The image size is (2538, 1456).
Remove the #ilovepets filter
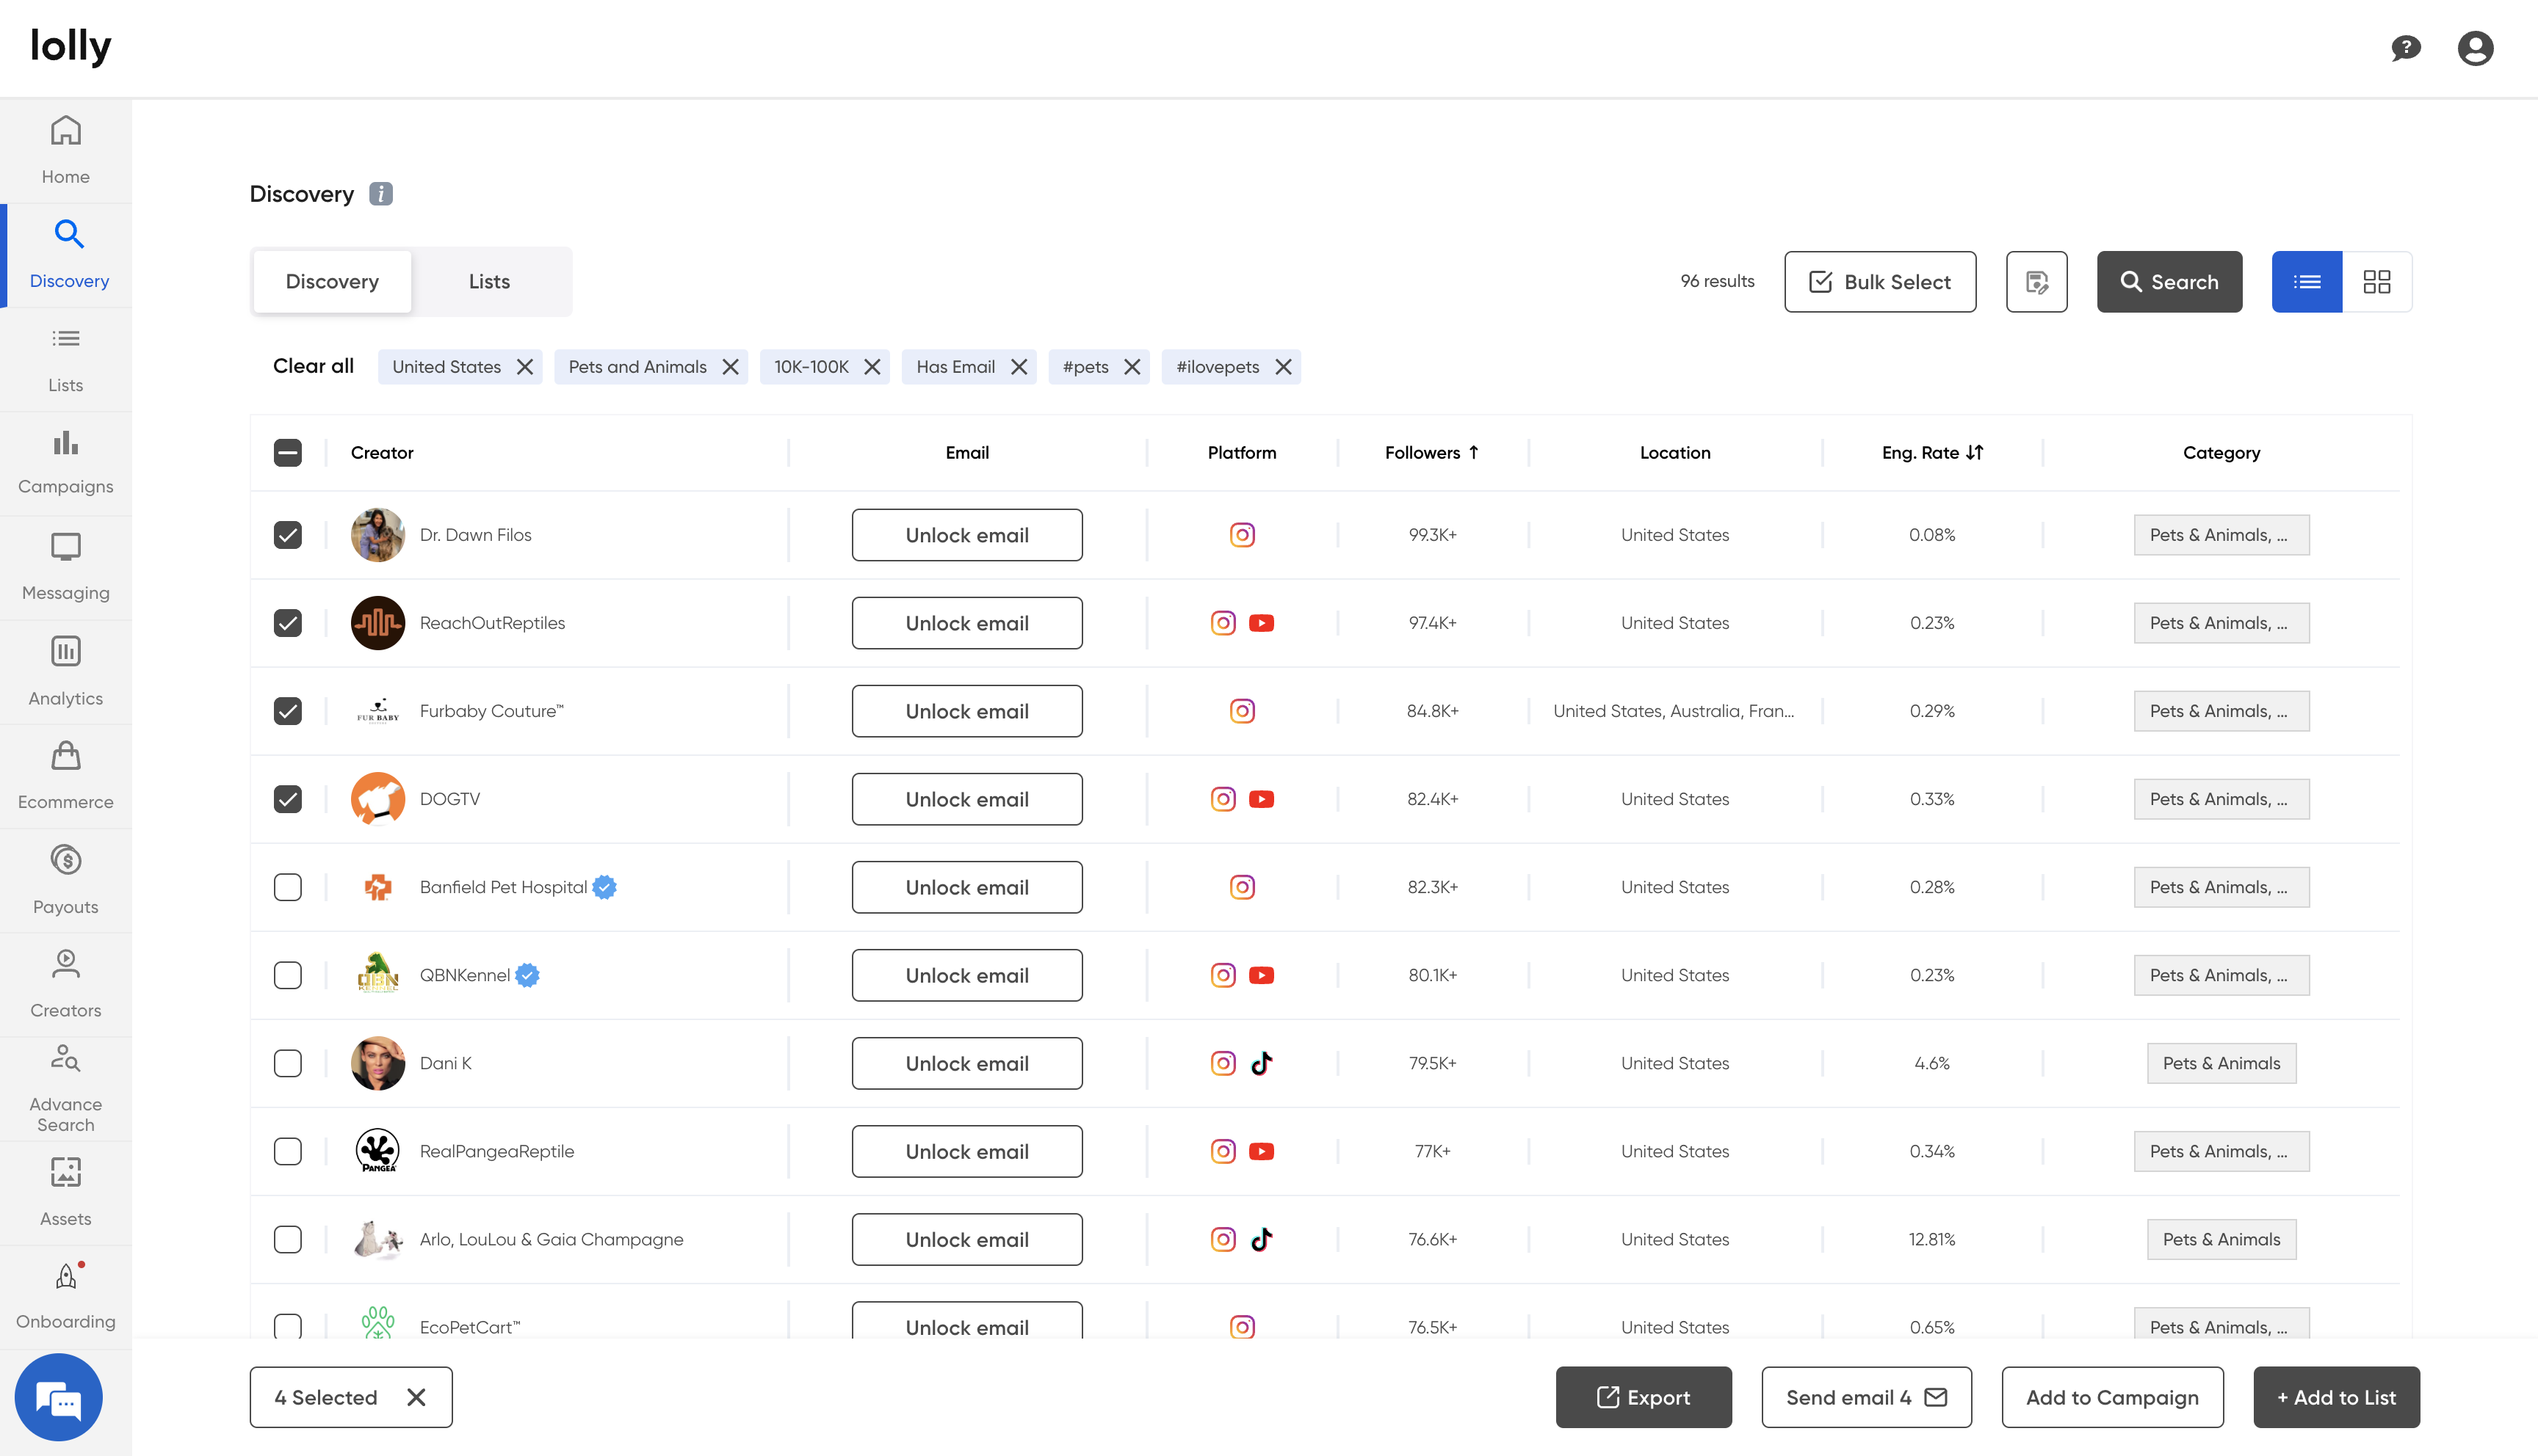pos(1284,367)
